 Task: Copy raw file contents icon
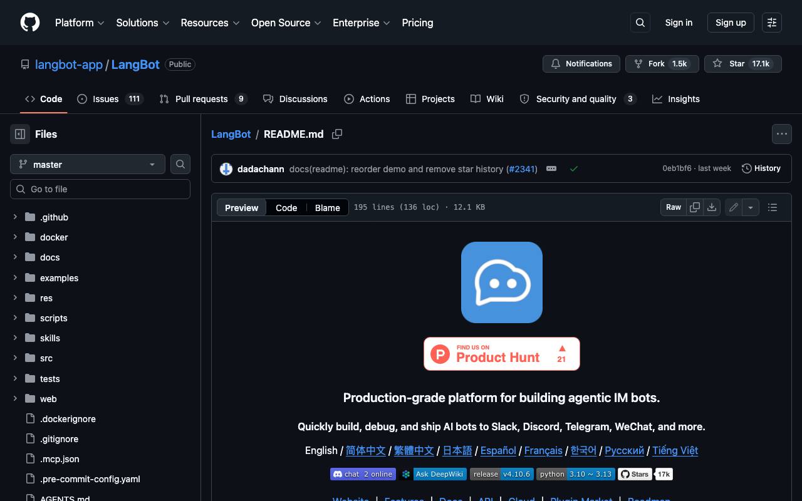[x=695, y=207]
